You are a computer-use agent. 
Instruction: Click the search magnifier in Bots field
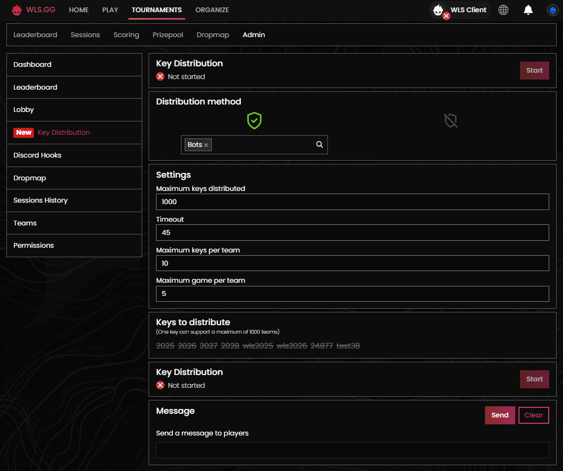319,145
